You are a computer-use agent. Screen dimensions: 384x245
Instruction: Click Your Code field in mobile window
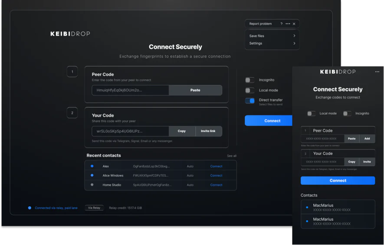click(322, 162)
